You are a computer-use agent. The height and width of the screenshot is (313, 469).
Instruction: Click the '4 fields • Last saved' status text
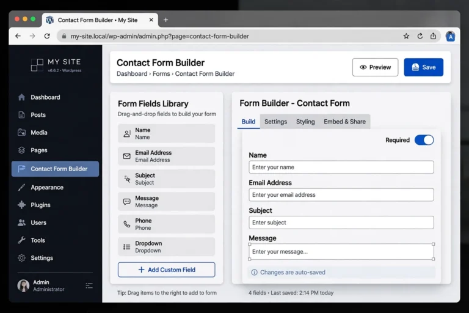point(291,293)
